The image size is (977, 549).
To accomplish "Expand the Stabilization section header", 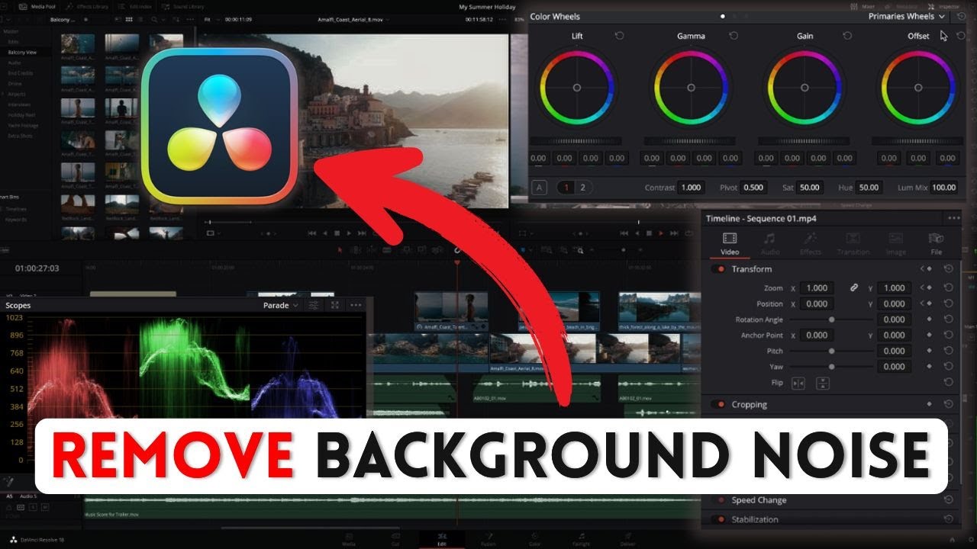I will pyautogui.click(x=755, y=519).
